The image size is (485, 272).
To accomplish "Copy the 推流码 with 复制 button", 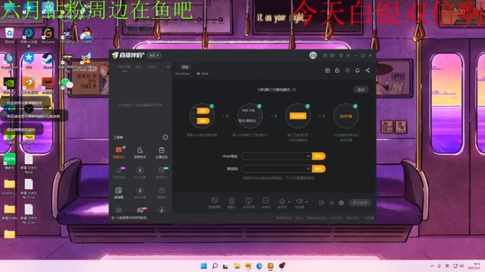I will coord(318,169).
